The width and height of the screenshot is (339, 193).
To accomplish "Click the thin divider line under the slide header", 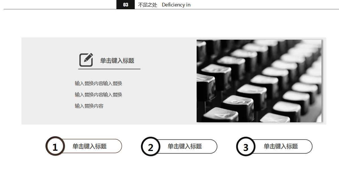I will 56,9.
